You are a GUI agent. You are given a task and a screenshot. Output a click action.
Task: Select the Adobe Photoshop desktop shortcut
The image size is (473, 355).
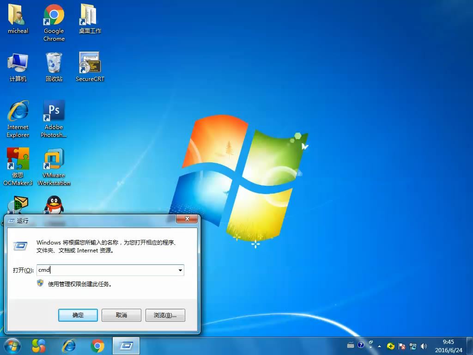[54, 119]
